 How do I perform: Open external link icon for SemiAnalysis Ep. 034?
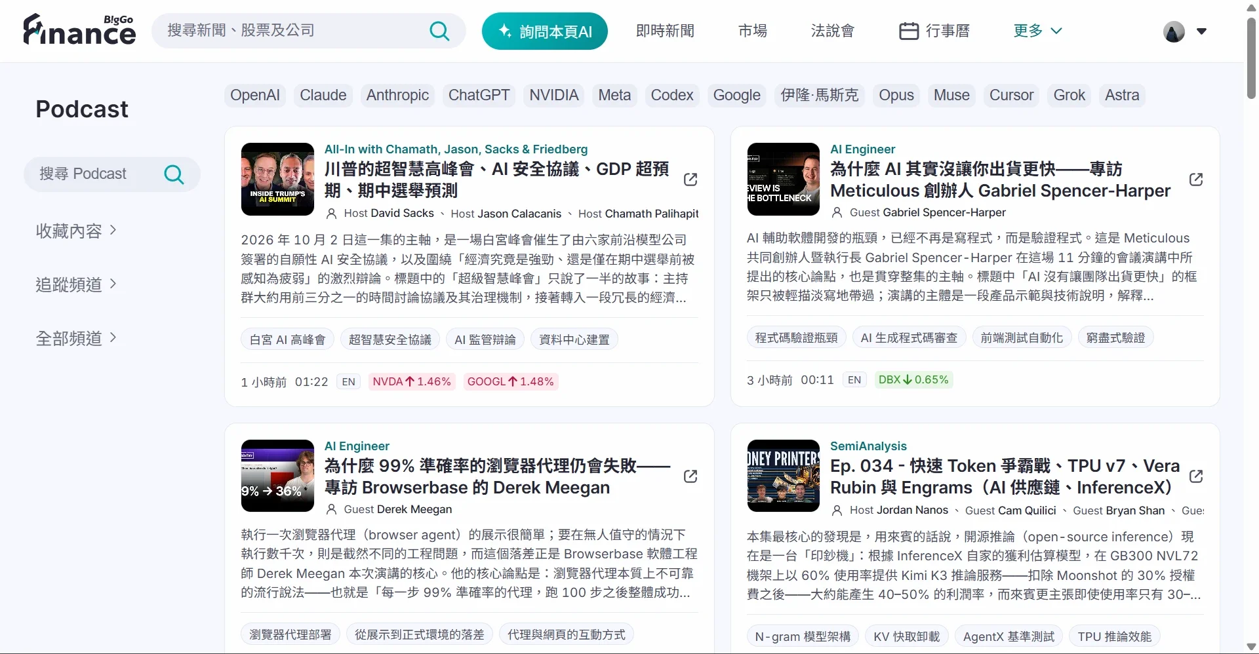pos(1196,476)
